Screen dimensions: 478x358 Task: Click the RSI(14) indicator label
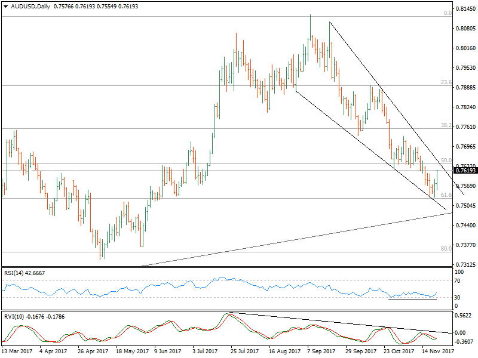[14, 273]
